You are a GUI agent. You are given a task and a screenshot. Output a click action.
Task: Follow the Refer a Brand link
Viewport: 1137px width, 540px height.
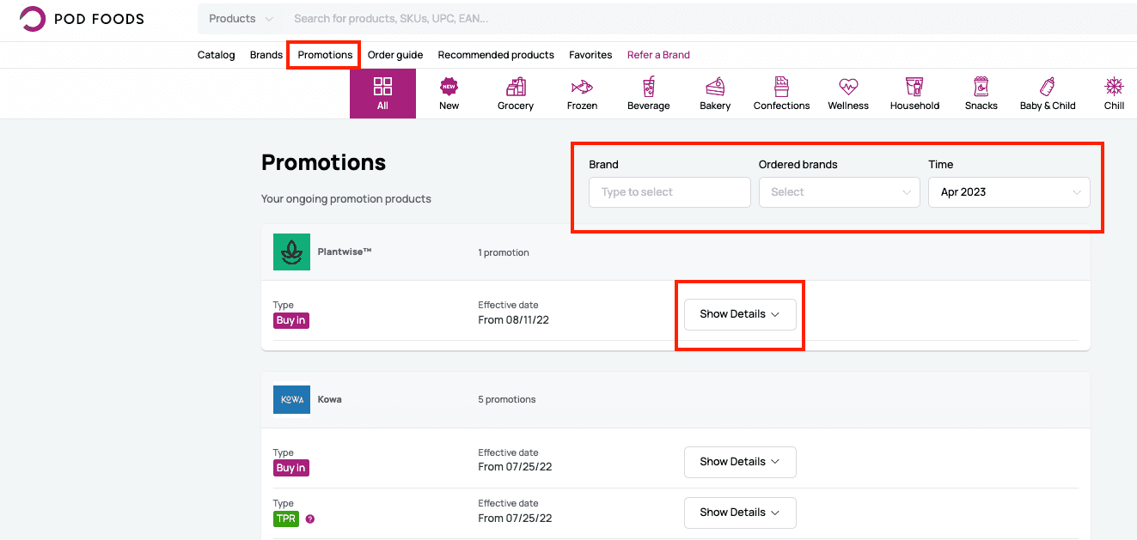tap(658, 55)
